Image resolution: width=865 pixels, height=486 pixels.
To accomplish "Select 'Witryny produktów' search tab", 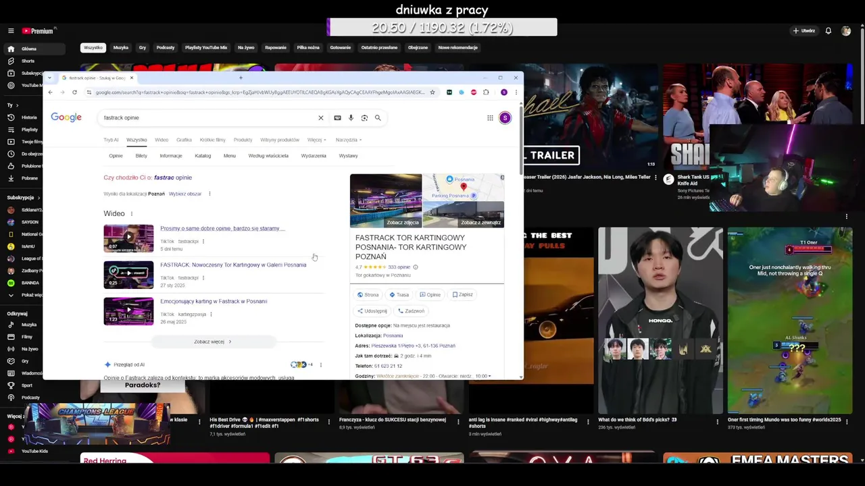I will 280,140.
